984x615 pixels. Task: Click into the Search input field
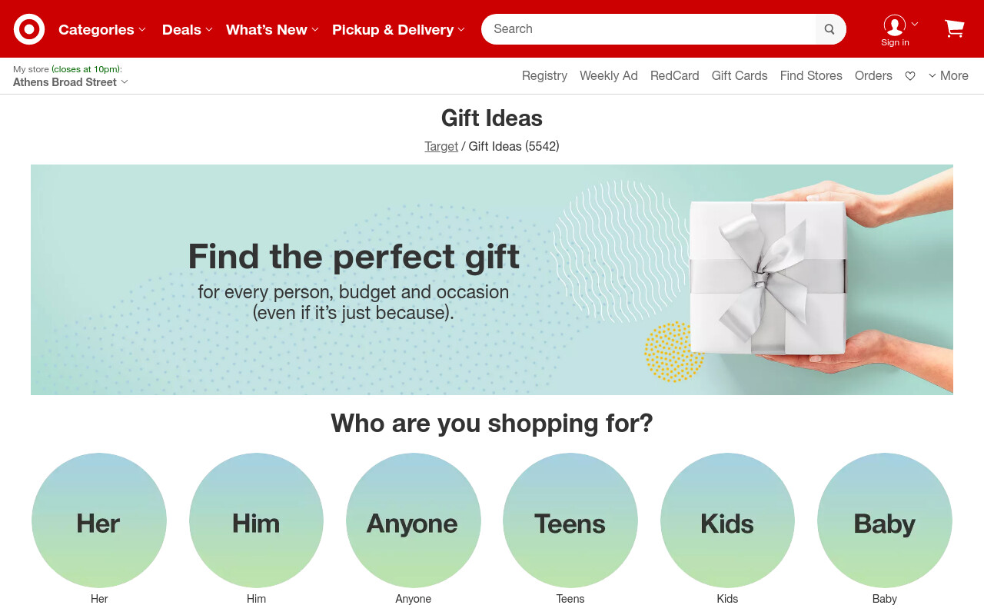[648, 29]
